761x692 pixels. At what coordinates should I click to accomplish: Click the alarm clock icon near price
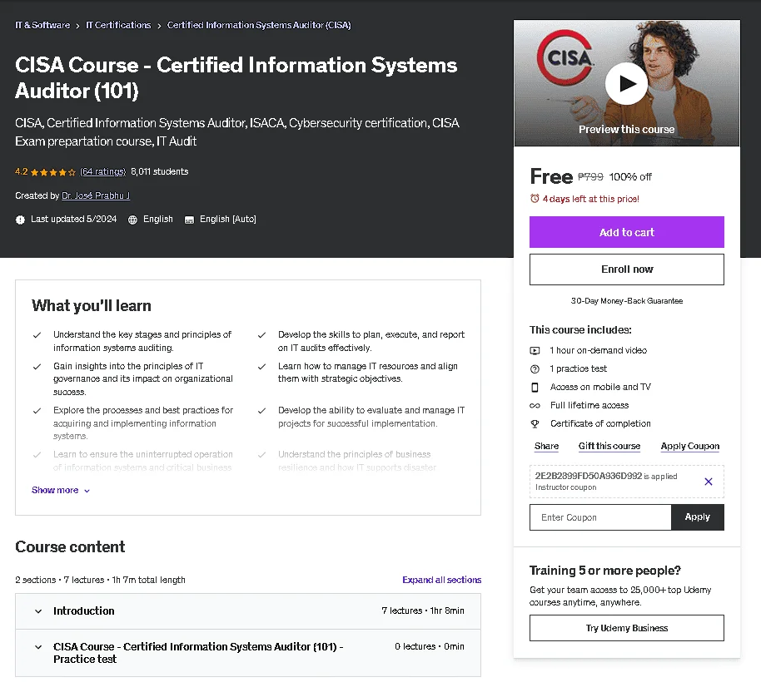tap(535, 198)
